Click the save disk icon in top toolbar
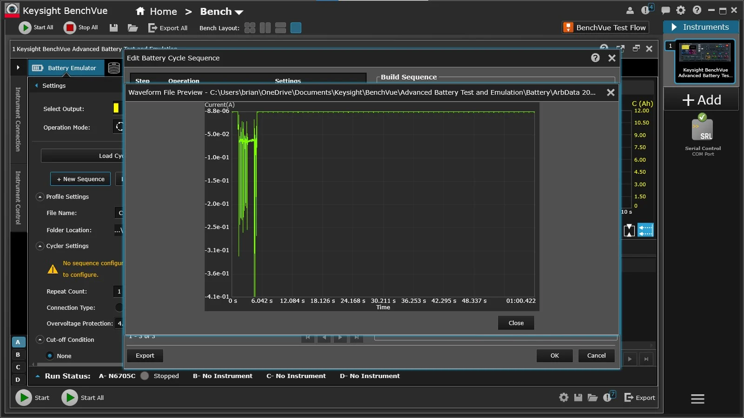 tap(113, 28)
